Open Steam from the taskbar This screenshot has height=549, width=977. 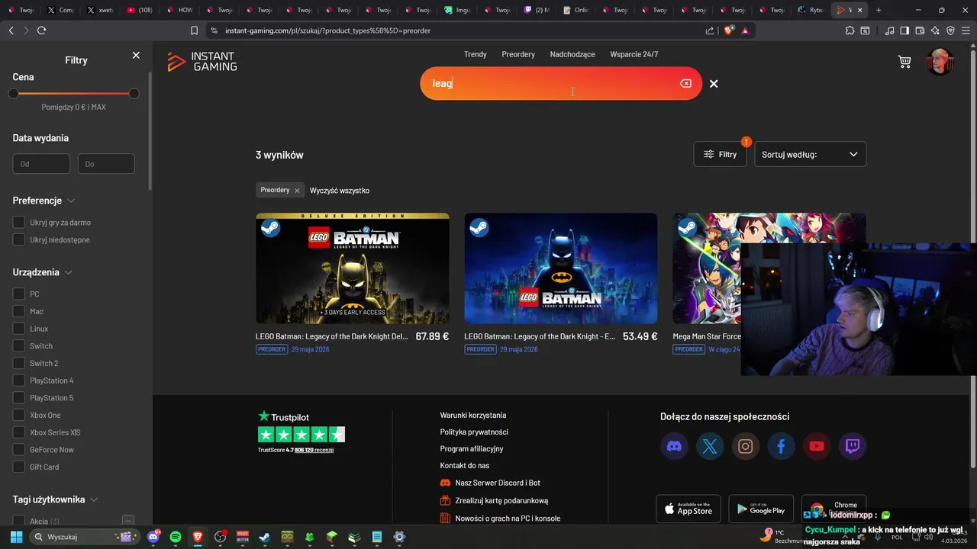click(264, 537)
